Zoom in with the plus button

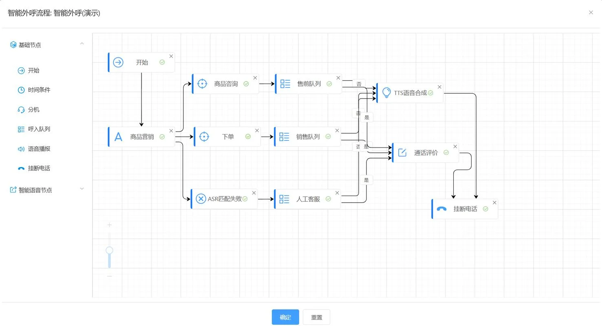pyautogui.click(x=109, y=225)
